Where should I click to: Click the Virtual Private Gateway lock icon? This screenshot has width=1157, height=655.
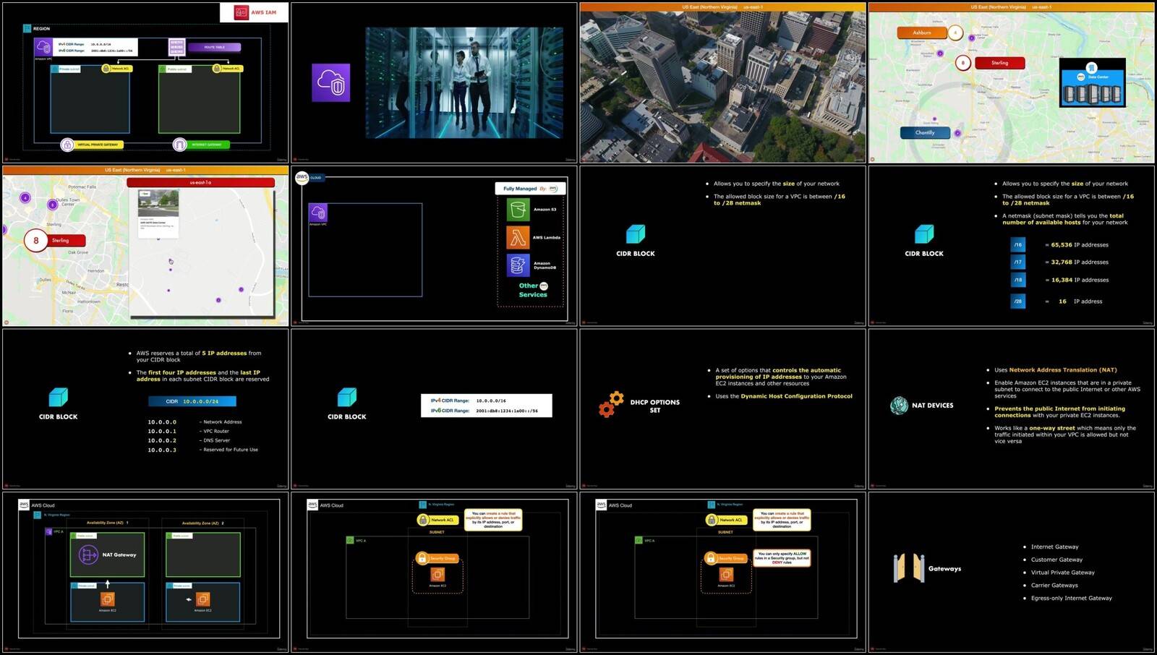pos(67,145)
